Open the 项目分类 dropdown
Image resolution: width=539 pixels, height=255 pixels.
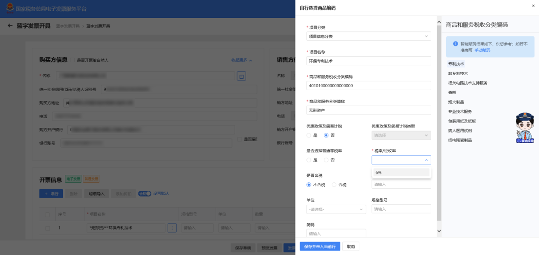[368, 36]
